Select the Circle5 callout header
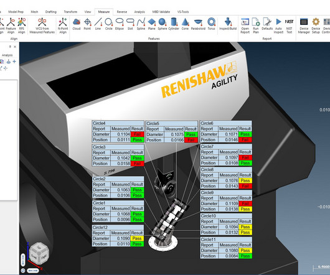The height and width of the screenshot is (275, 330). click(x=171, y=123)
